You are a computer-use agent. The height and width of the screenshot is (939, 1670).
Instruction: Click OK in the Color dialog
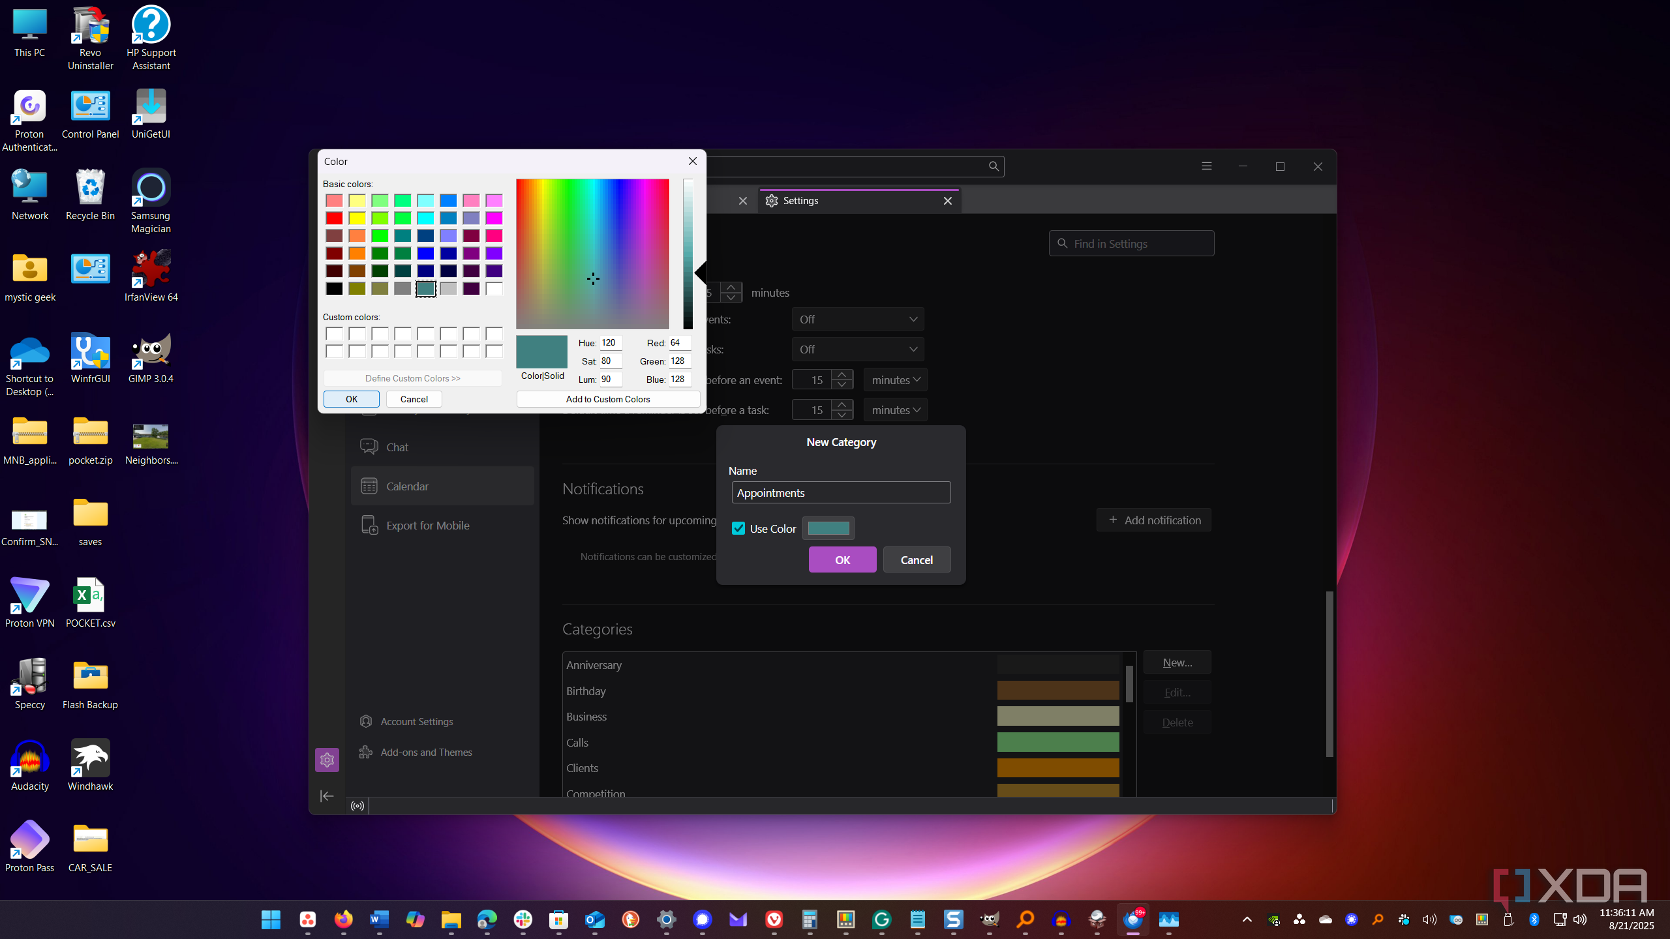352,399
